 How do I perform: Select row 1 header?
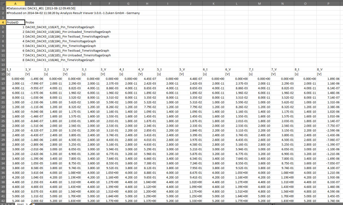(x=3, y=8)
